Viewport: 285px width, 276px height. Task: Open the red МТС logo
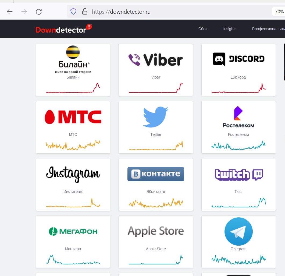click(73, 117)
